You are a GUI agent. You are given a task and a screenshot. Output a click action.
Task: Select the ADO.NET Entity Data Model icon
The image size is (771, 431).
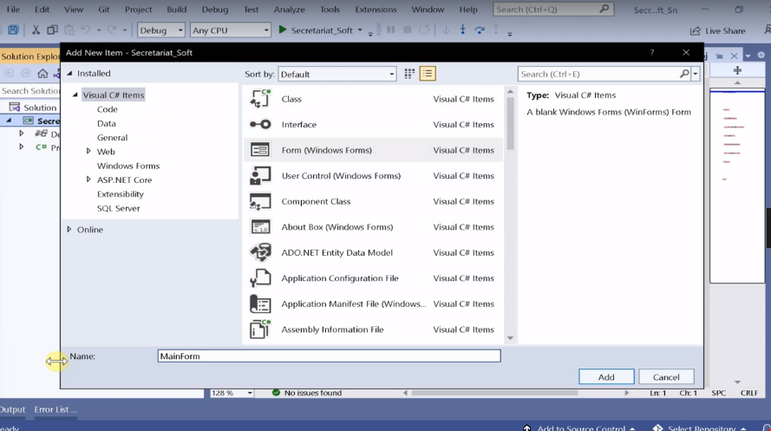tap(259, 252)
